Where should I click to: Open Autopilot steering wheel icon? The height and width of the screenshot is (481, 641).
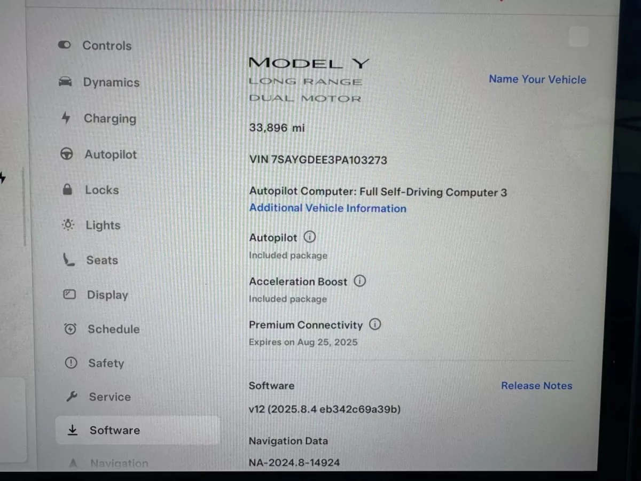pyautogui.click(x=67, y=154)
